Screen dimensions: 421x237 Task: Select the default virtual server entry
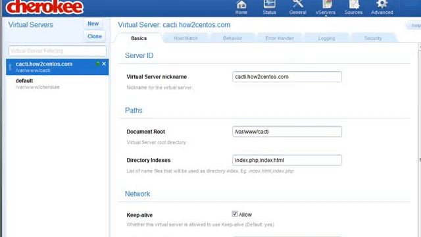(x=57, y=84)
